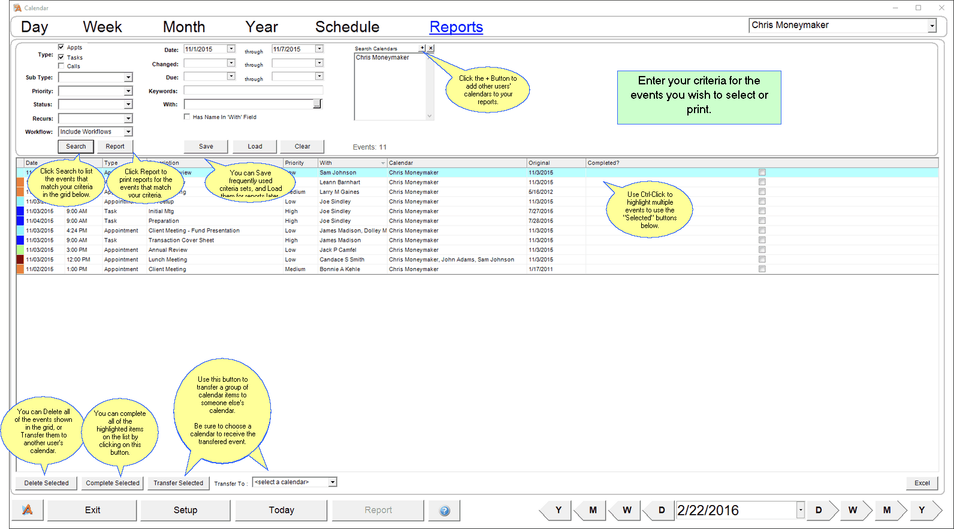
Task: Check the Has Name In 'With' Field box
Action: pos(187,117)
